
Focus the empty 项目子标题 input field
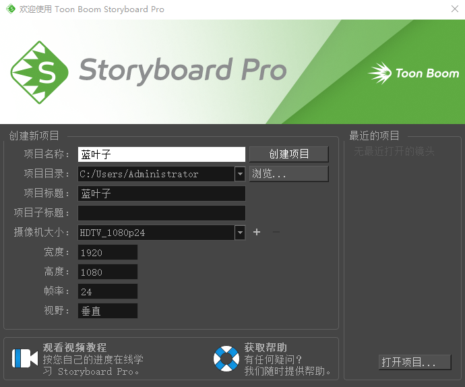(x=161, y=213)
